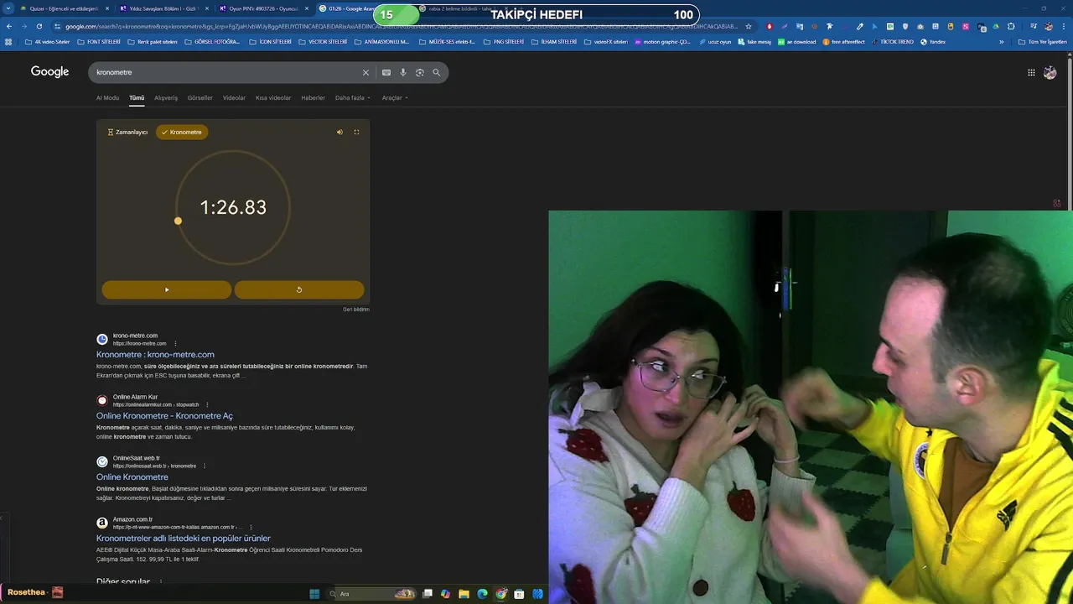Open more options for krono-metre.com result
The image size is (1073, 604).
(x=175, y=343)
